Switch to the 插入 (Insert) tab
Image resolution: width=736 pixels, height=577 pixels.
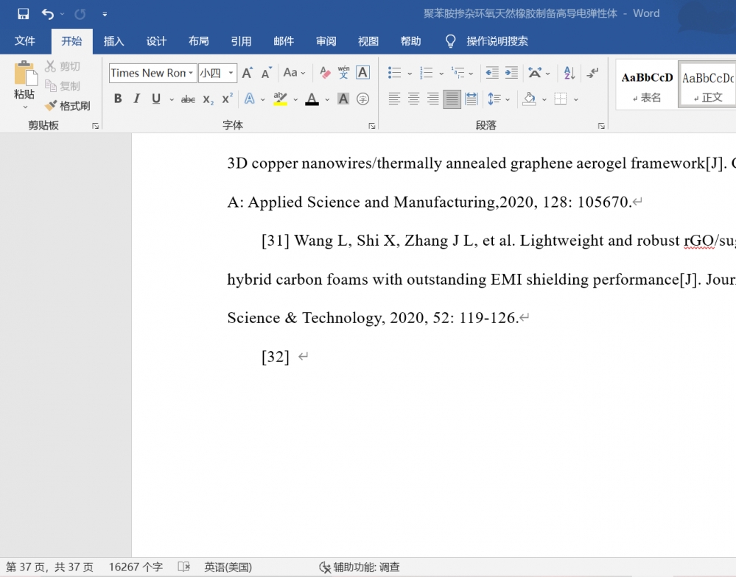click(x=113, y=41)
